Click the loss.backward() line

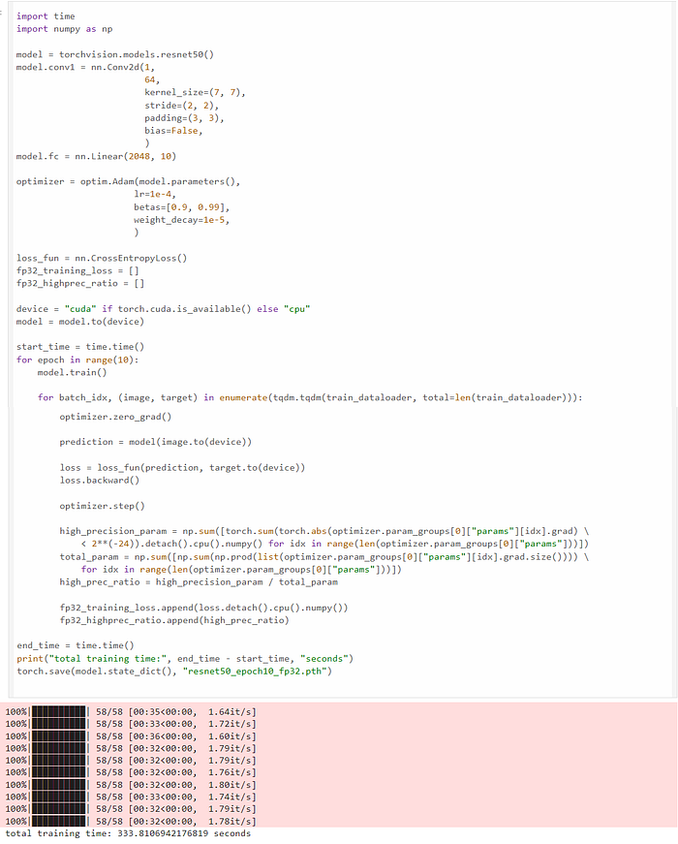pos(100,480)
